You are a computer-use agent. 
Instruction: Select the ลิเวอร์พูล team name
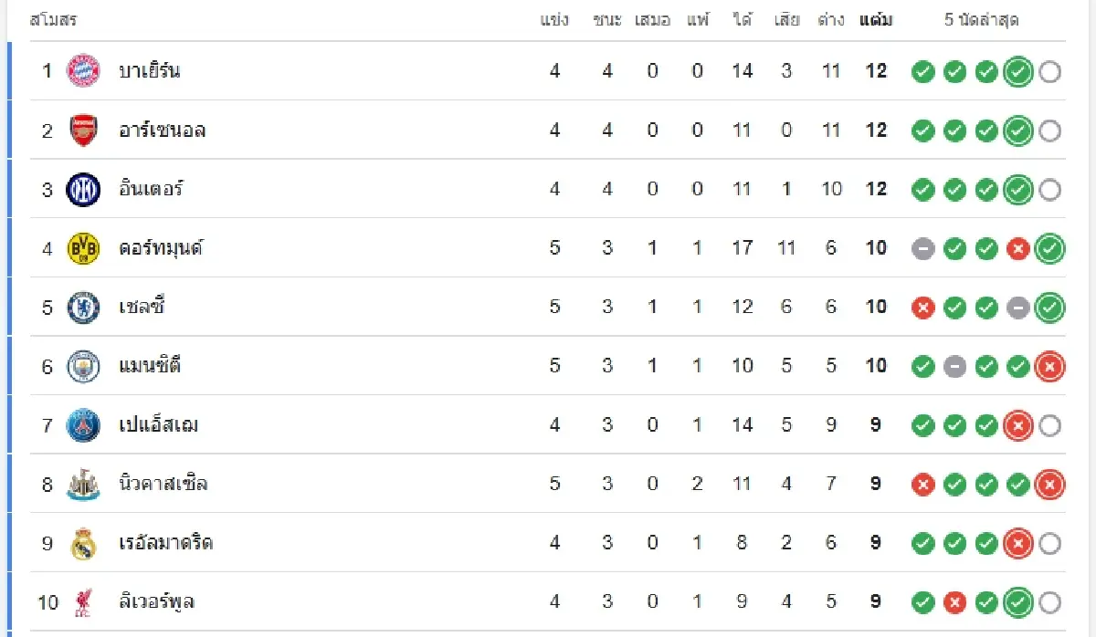click(156, 602)
